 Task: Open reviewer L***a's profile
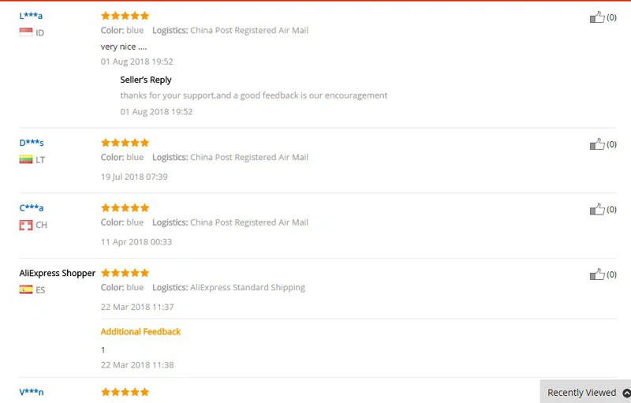tap(31, 16)
